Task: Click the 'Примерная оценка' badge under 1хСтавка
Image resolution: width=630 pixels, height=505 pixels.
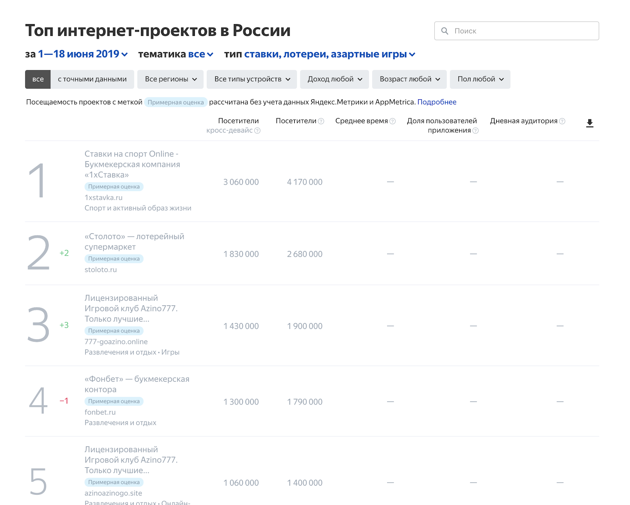Action: click(x=114, y=187)
